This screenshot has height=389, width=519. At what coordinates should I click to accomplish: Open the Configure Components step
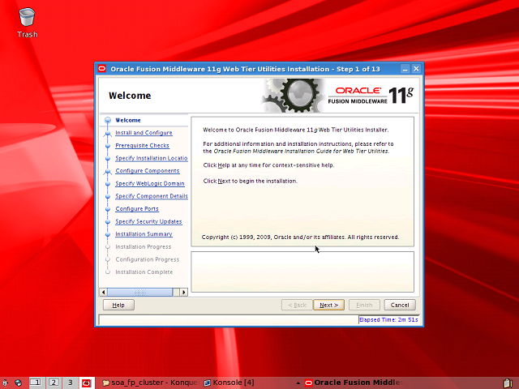pos(148,171)
